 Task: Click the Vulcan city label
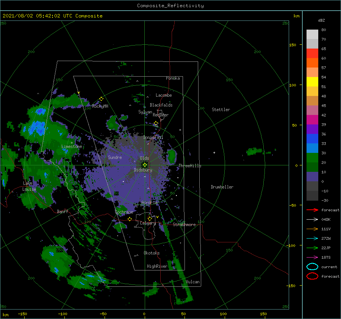point(193,282)
